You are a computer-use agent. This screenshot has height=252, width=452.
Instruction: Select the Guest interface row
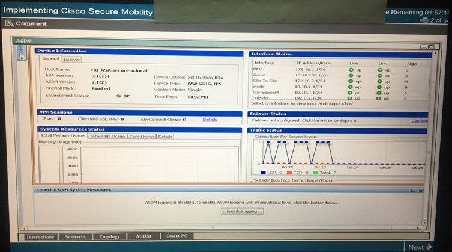click(x=340, y=75)
